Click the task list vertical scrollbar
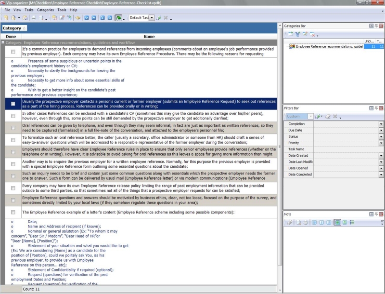The image size is (385, 294). (280, 145)
